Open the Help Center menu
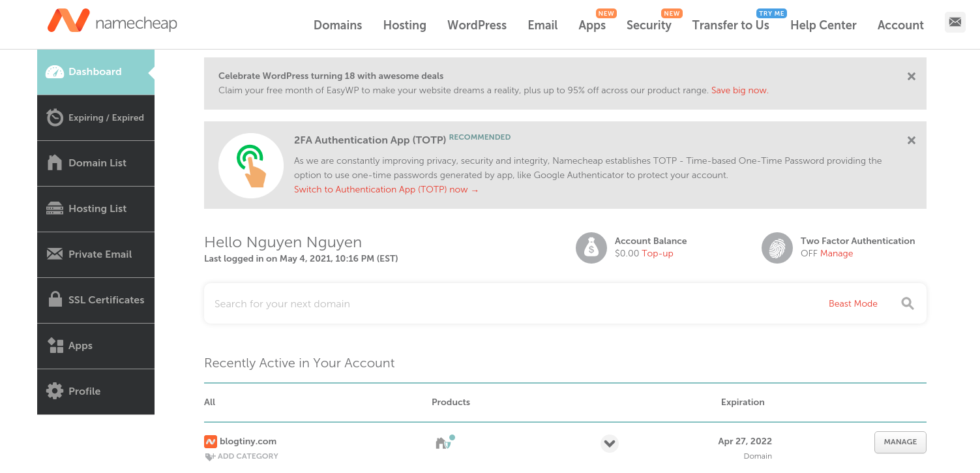This screenshot has height=473, width=980. coord(824,25)
